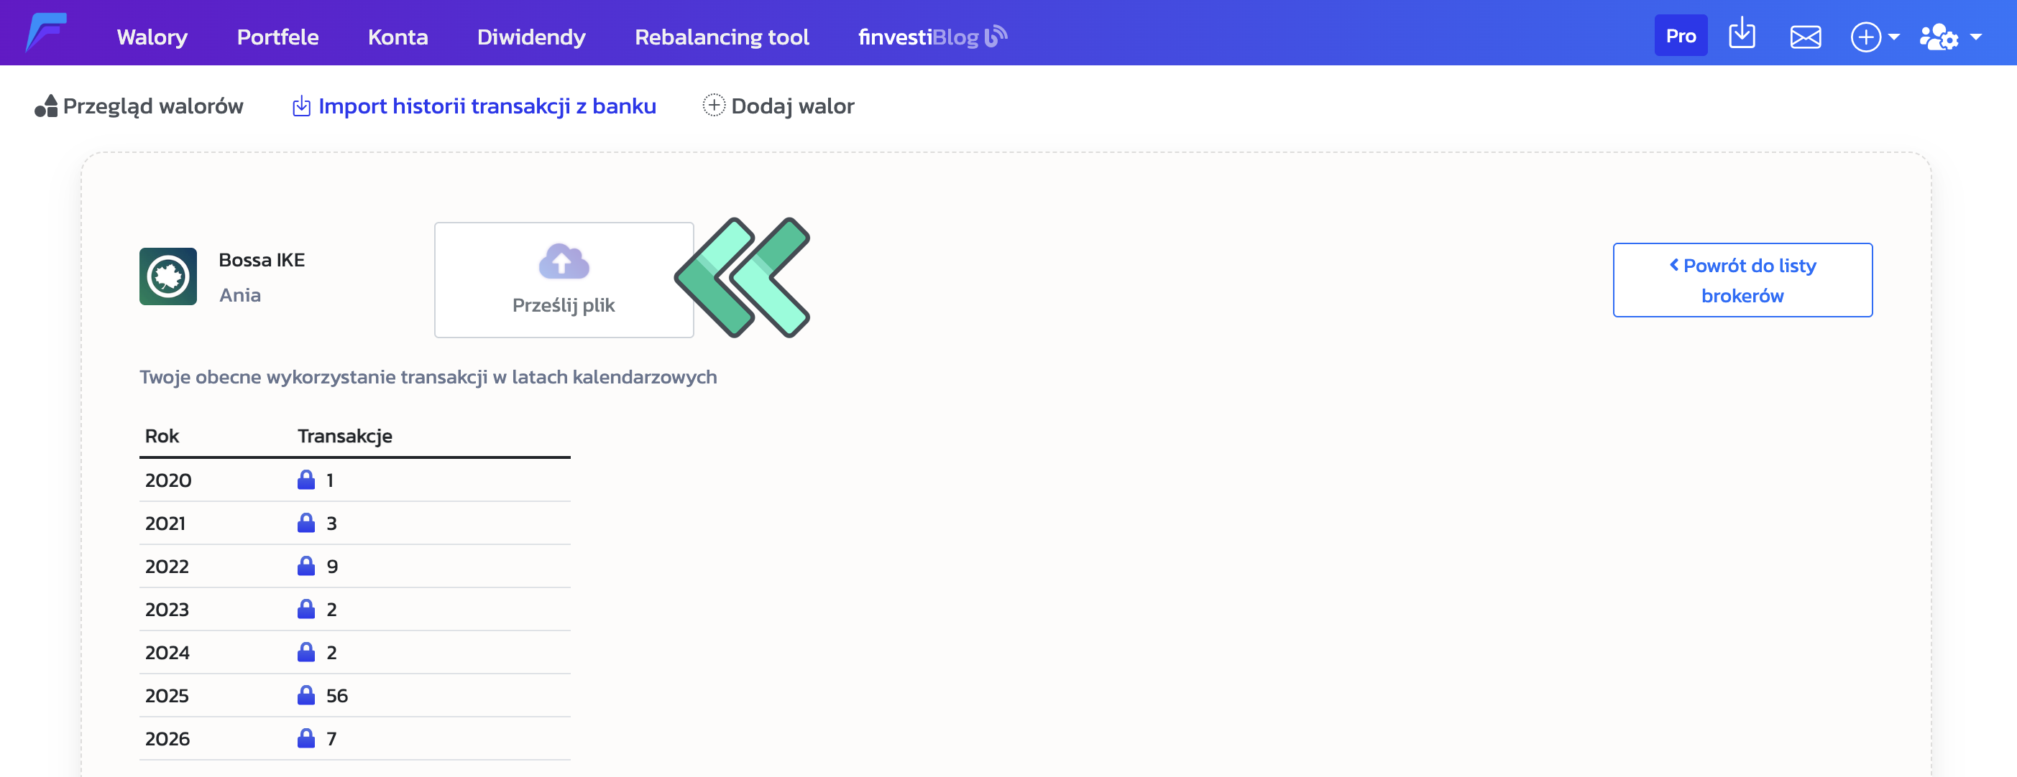Click the plus icon next to Dodaj walor
This screenshot has width=2017, height=777.
714,106
